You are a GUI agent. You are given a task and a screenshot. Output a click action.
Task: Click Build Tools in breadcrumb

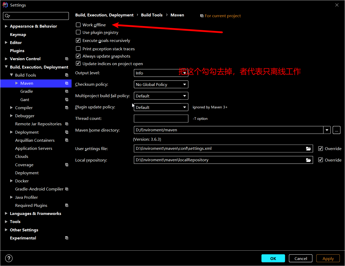click(x=152, y=15)
